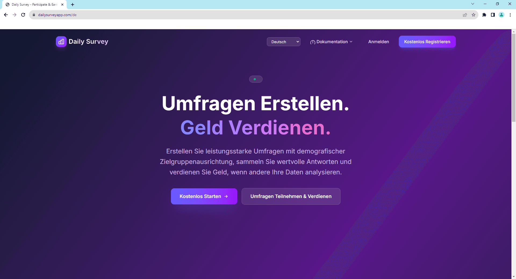Click the site security lock icon

click(x=34, y=15)
